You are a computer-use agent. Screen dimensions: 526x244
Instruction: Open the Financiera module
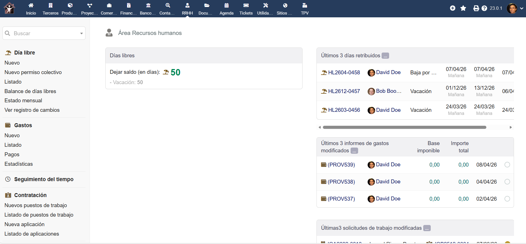[128, 9]
